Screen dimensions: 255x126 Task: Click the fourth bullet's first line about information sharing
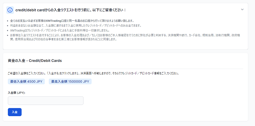[x=125, y=35]
